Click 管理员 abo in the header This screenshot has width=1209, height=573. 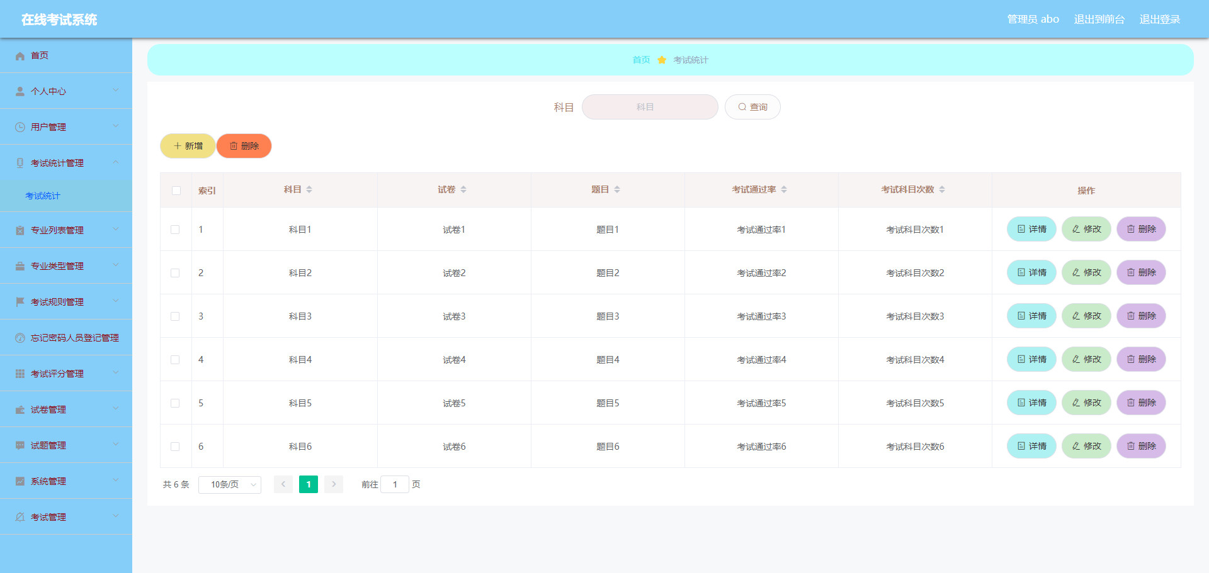(x=1033, y=19)
